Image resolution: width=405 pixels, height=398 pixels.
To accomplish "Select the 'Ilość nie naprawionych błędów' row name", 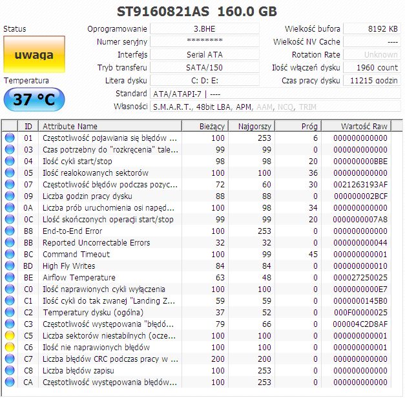I will pyautogui.click(x=96, y=347).
